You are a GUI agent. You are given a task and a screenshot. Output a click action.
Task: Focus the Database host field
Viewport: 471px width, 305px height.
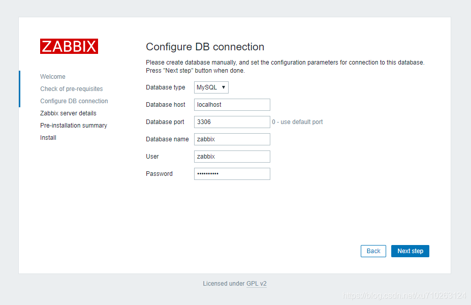232,105
